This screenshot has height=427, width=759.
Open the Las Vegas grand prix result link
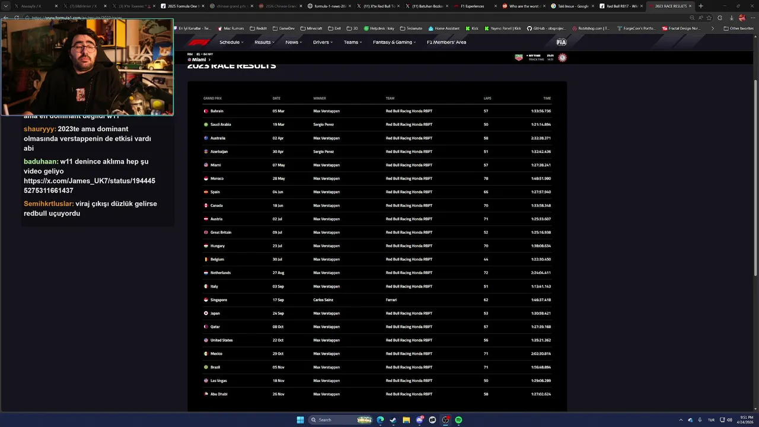219,381
